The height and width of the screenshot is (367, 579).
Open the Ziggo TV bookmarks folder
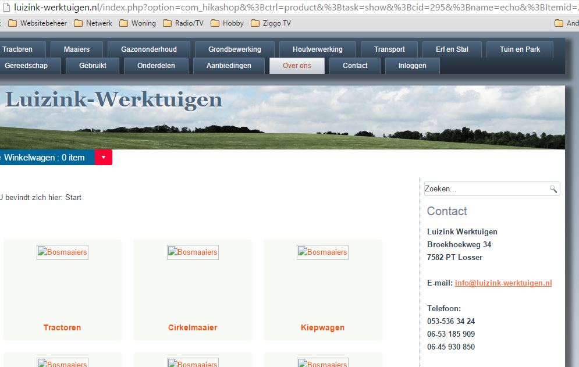271,23
